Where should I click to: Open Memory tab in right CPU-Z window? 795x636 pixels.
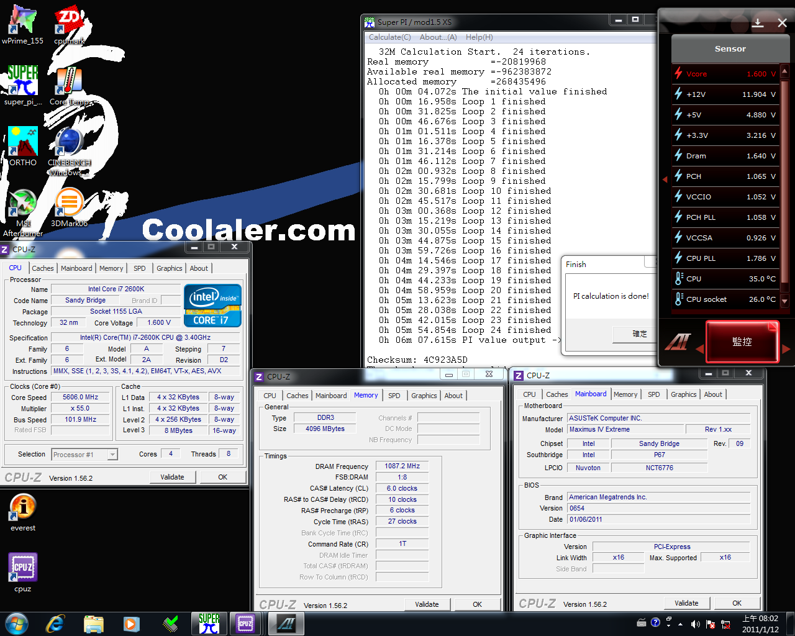(625, 394)
